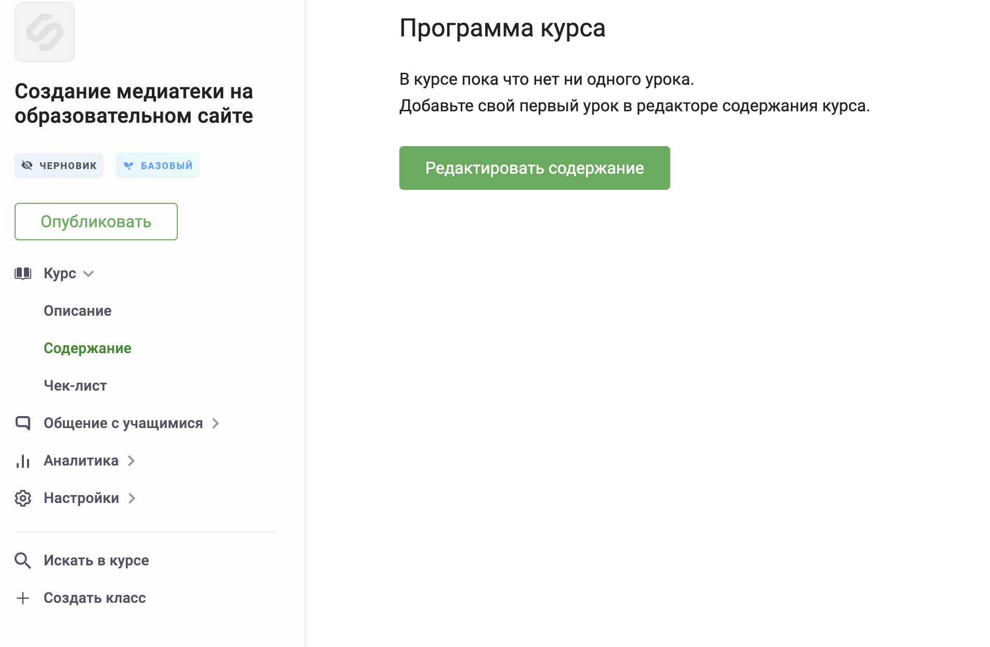Click the crossed-eye icon in Черновик badge
The width and height of the screenshot is (990, 647).
(27, 165)
